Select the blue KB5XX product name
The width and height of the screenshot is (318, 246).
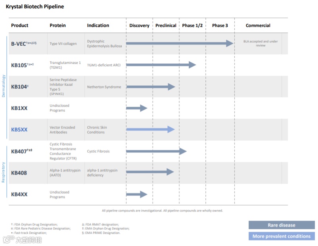point(19,130)
